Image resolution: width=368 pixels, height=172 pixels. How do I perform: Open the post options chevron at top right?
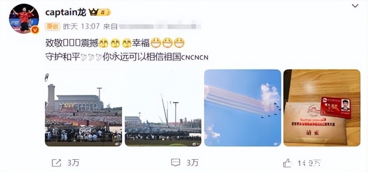355,6
